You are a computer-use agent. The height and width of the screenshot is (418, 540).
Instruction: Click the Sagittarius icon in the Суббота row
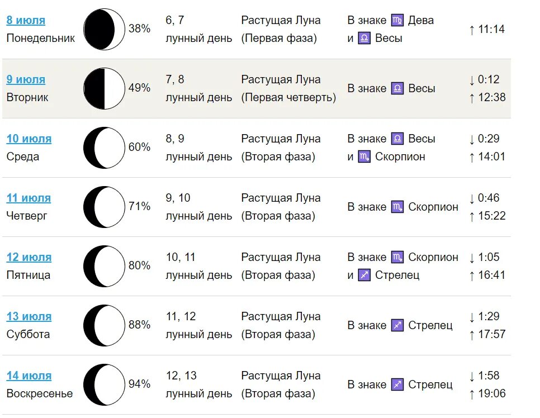pyautogui.click(x=397, y=325)
